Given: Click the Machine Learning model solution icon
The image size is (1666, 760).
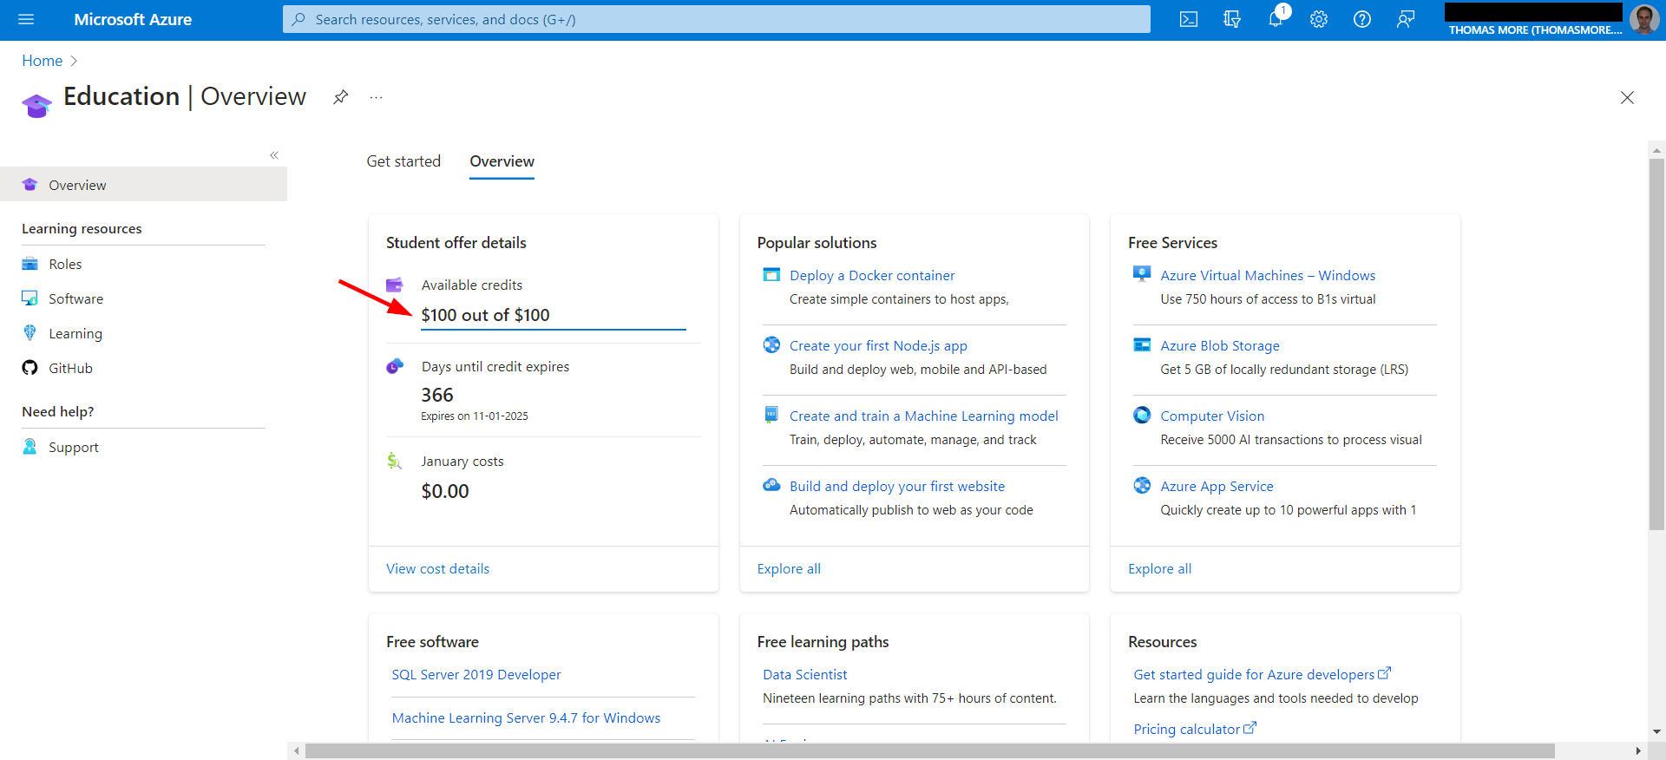Looking at the screenshot, I should (x=771, y=415).
